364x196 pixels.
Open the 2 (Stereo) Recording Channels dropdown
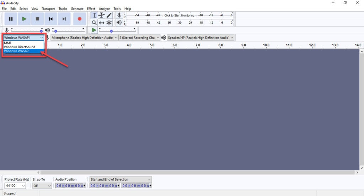(139, 38)
